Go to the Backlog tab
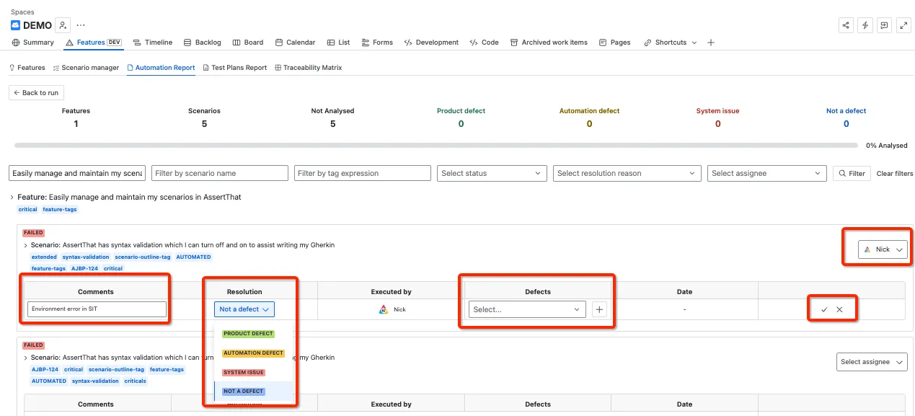Screen dimensions: 915x416 (203, 43)
